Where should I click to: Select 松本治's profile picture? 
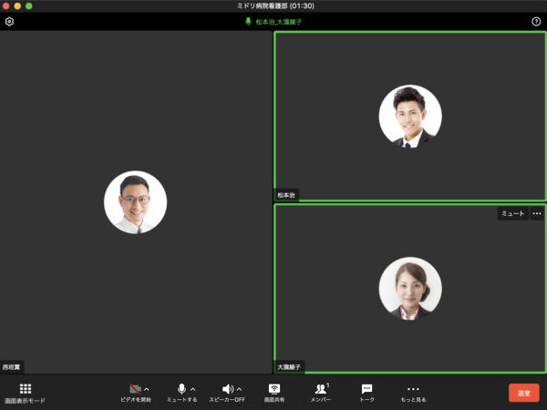[410, 116]
